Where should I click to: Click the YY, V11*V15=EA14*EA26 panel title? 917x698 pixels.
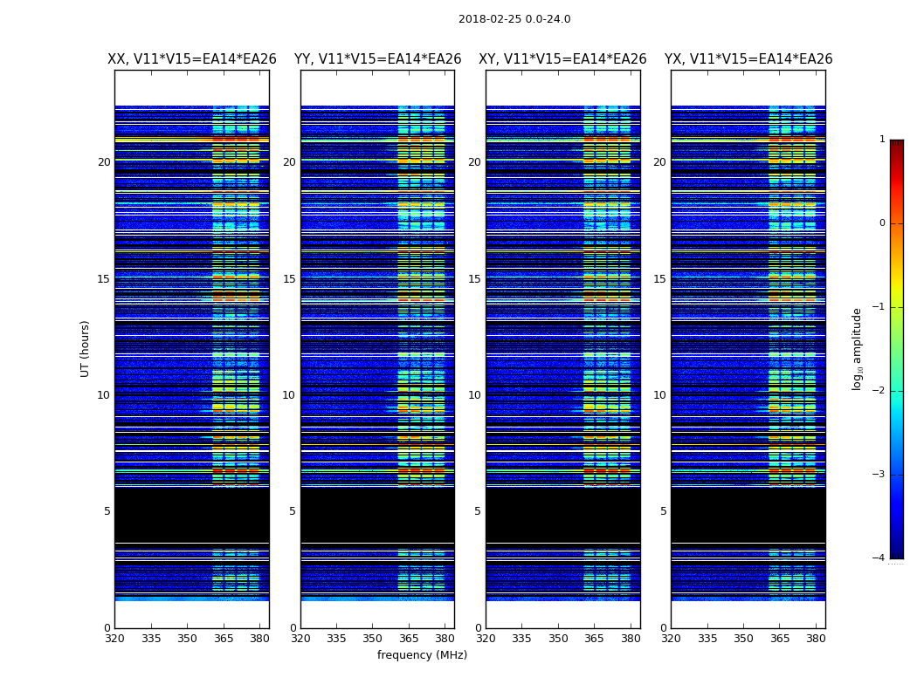377,59
